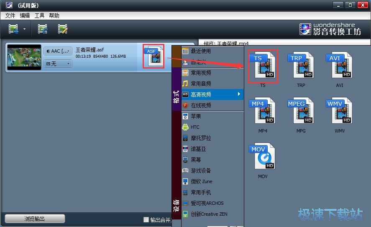Enable the 输出合并 merge output checkbox
The height and width of the screenshot is (227, 371).
[x=146, y=220]
